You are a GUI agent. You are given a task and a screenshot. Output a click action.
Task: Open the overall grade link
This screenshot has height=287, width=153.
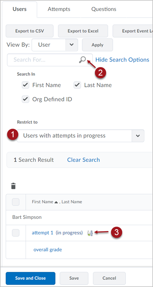point(47,249)
